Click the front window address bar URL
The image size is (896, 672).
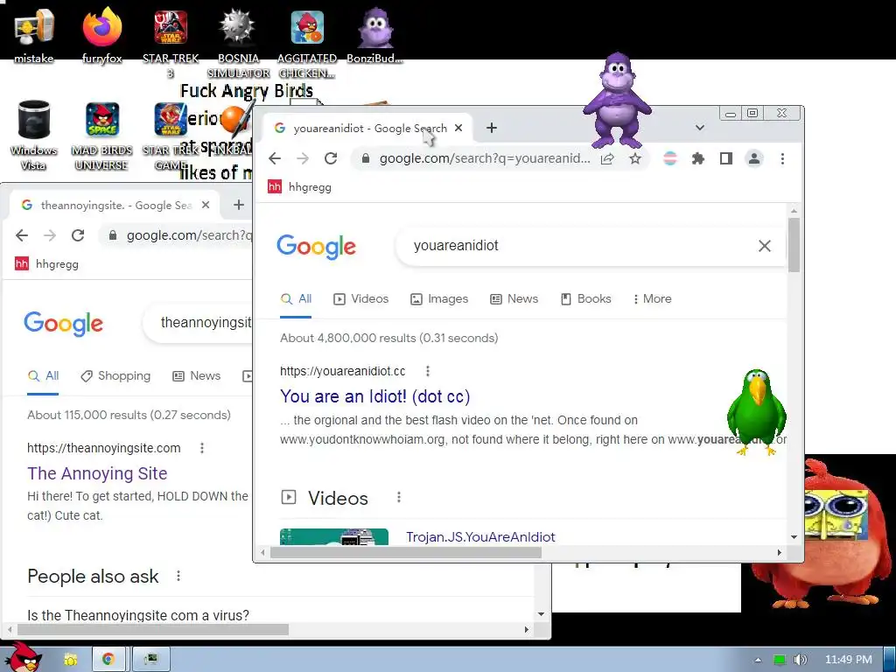[x=485, y=158]
